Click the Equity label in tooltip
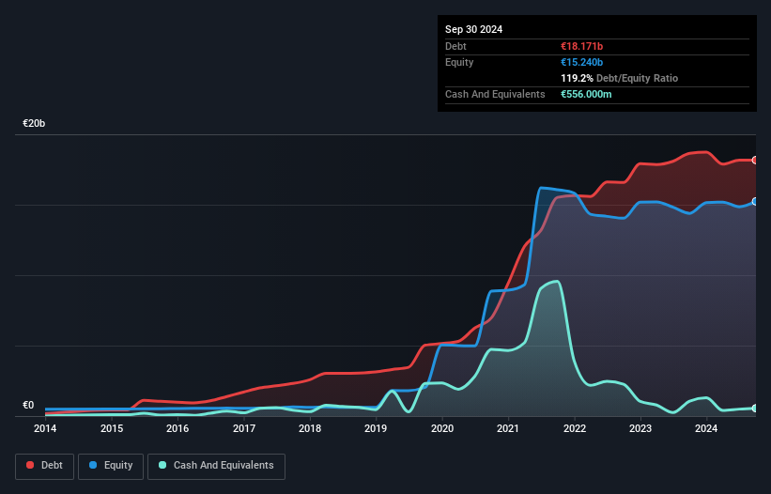 tap(459, 62)
